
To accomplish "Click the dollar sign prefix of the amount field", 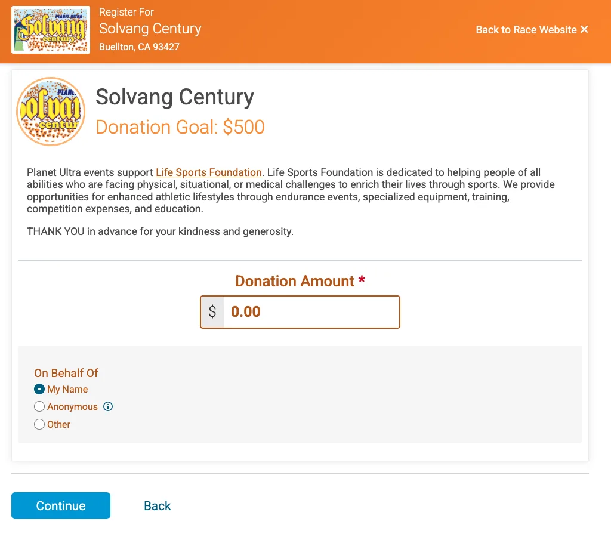I will [212, 312].
